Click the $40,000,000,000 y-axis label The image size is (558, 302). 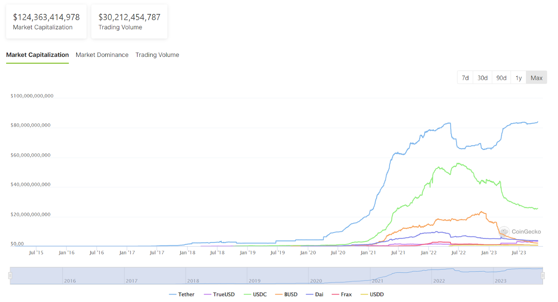click(x=31, y=184)
